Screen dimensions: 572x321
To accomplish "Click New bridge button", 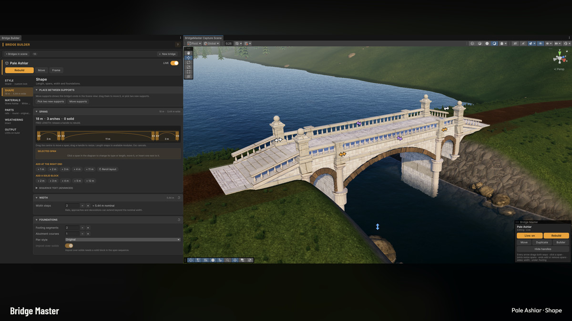I will click(167, 54).
